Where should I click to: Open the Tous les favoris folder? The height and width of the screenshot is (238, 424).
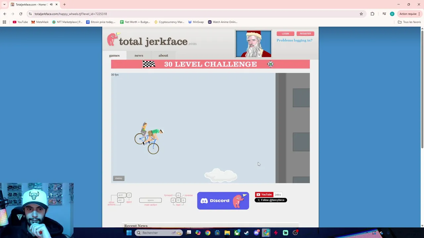coord(409,22)
